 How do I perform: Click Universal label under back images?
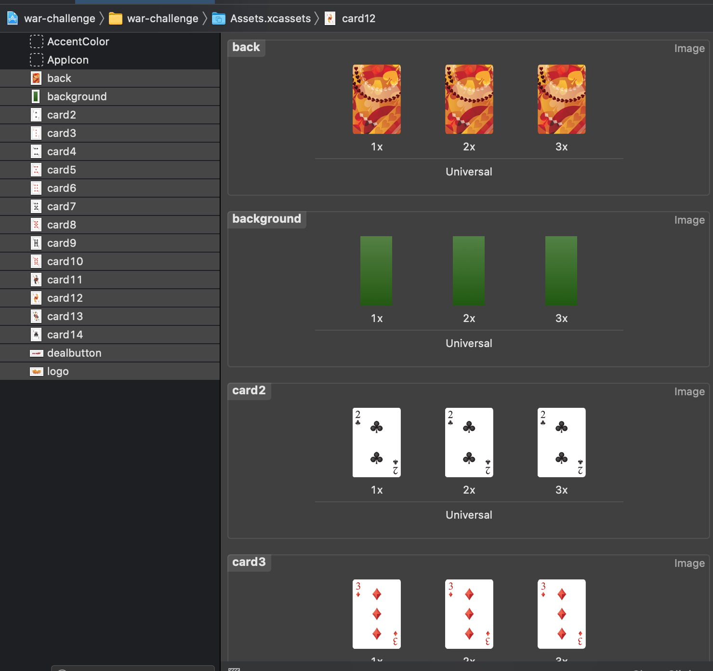pos(469,172)
